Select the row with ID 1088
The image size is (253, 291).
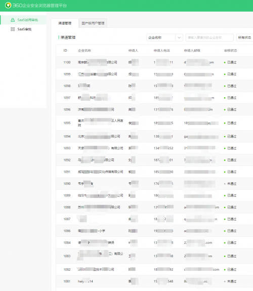tap(154, 207)
